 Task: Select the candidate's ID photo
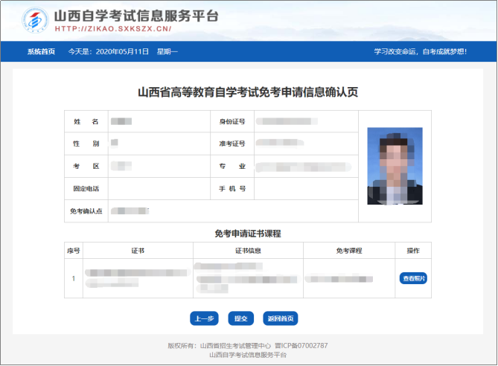(395, 166)
